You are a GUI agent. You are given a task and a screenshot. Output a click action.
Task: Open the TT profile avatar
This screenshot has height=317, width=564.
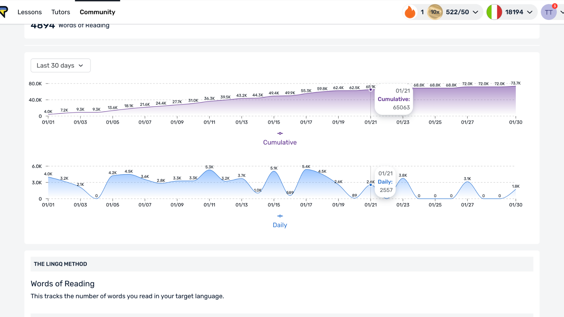[549, 12]
